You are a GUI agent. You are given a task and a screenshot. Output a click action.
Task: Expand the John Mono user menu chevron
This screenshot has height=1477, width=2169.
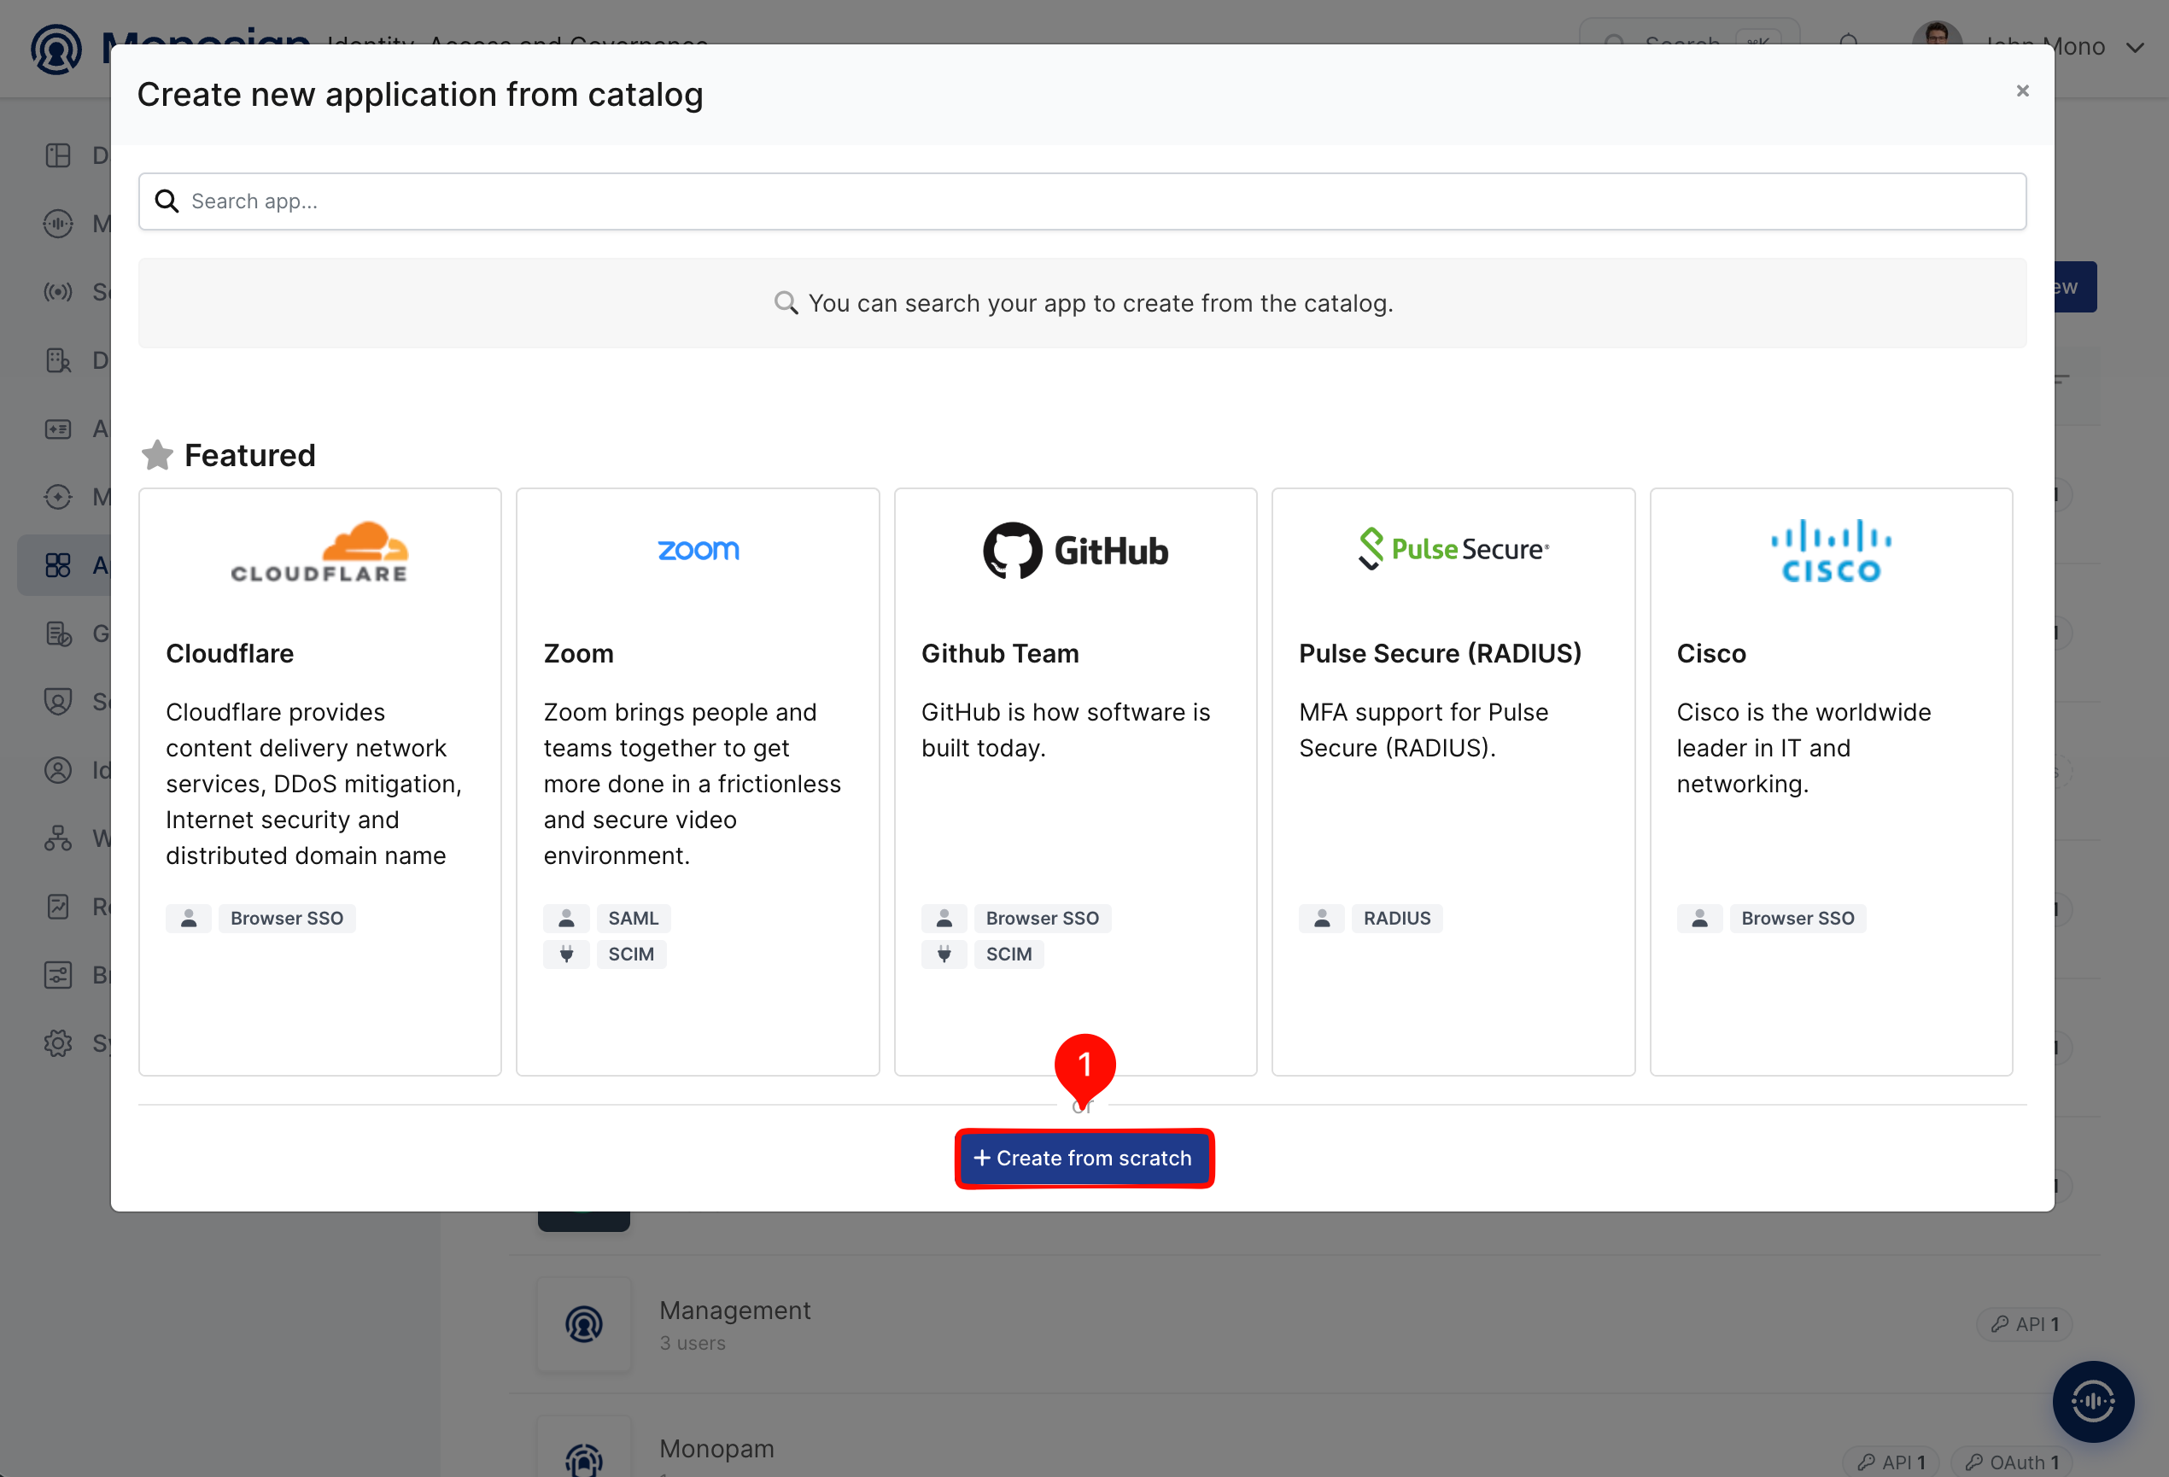coord(2135,48)
